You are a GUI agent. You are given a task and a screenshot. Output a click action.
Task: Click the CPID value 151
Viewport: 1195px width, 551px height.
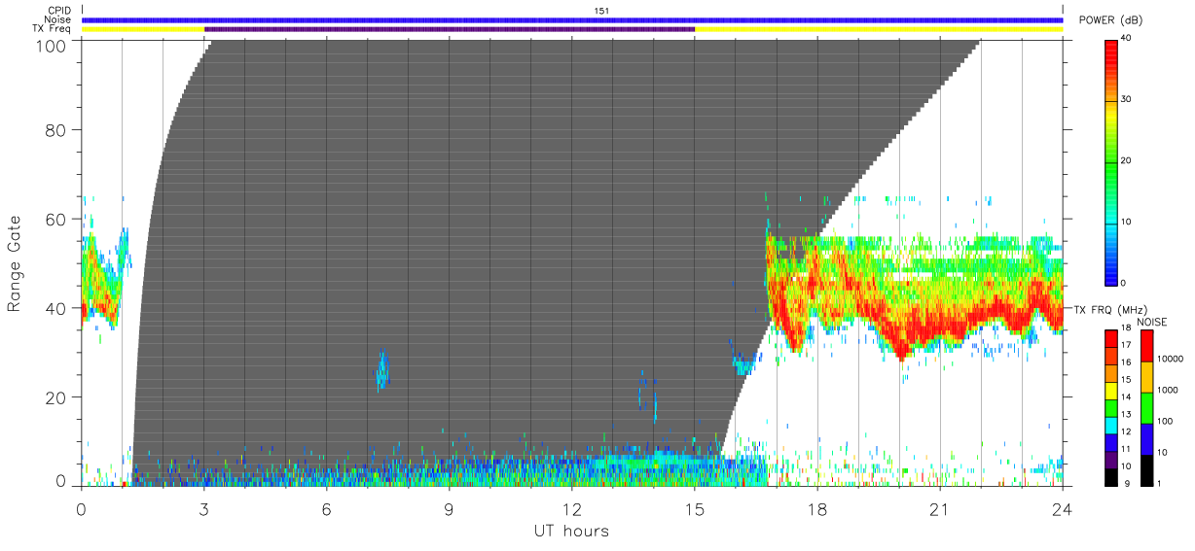[x=601, y=10]
